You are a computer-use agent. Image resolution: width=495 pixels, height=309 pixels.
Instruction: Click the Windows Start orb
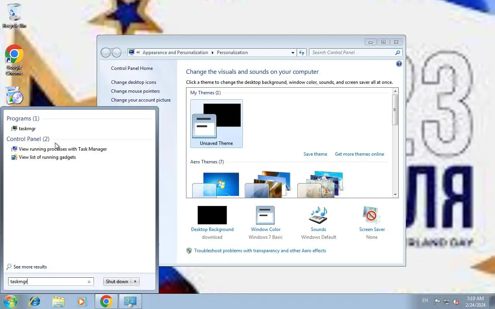click(10, 301)
